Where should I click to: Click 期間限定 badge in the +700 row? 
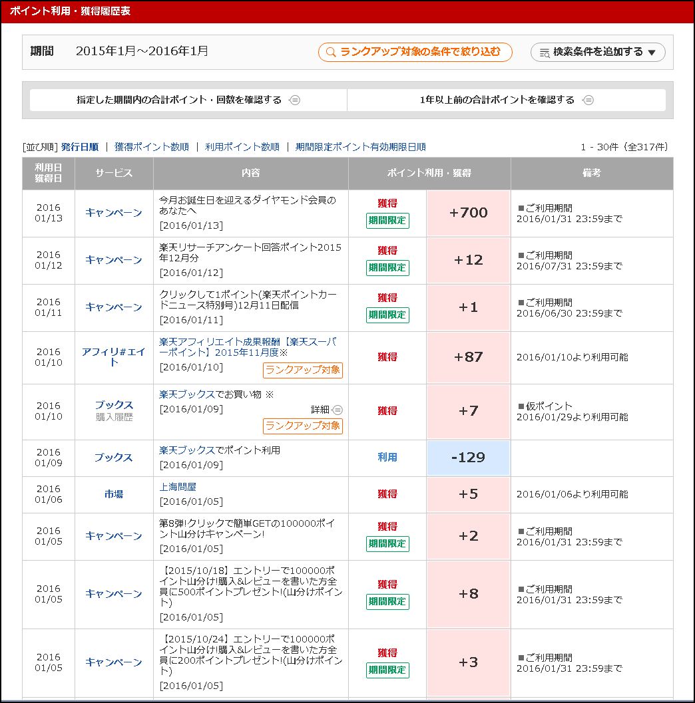(387, 221)
